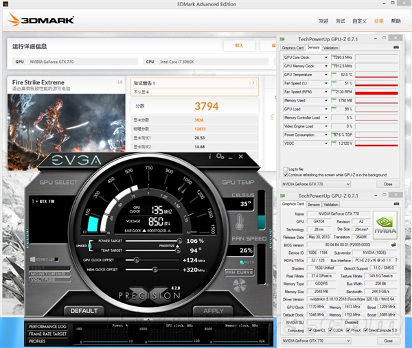Image resolution: width=412 pixels, height=348 pixels.
Task: Click the bus interface question mark icon
Action: (x=396, y=260)
